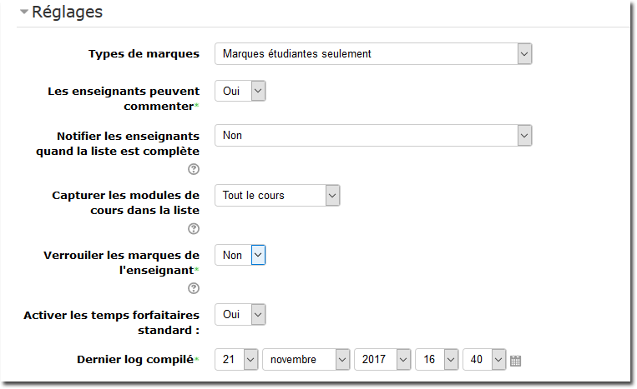Open the Types de marques dropdown
The height and width of the screenshot is (389, 637).
coord(373,54)
